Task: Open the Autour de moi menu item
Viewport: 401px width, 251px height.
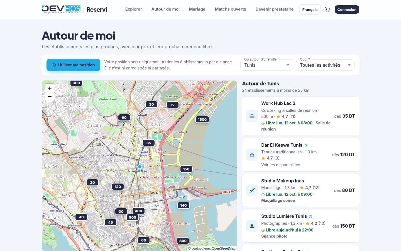Action: [165, 9]
